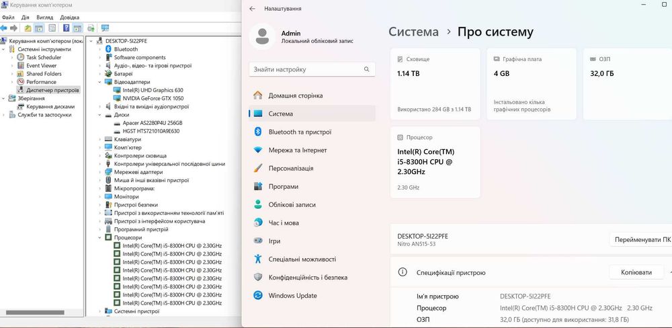The height and width of the screenshot is (328, 672).
Task: Open the Процесор i5-8300H card
Action: (435, 162)
